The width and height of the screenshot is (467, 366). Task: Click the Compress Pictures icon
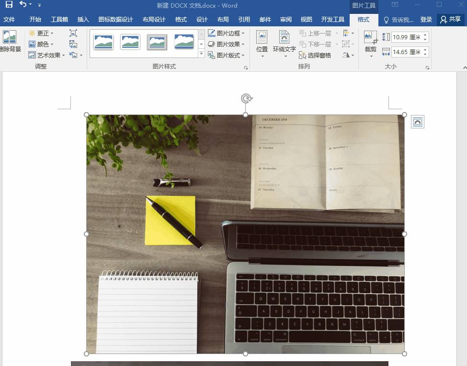pyautogui.click(x=73, y=33)
